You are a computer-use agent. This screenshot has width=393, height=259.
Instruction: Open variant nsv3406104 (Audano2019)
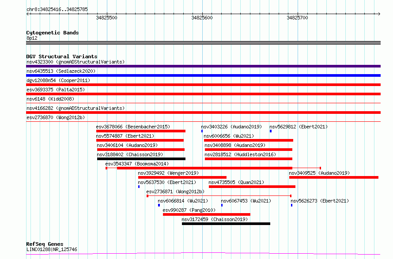click(127, 145)
